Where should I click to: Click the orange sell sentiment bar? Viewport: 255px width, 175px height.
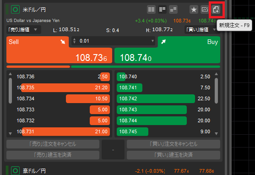(38, 66)
